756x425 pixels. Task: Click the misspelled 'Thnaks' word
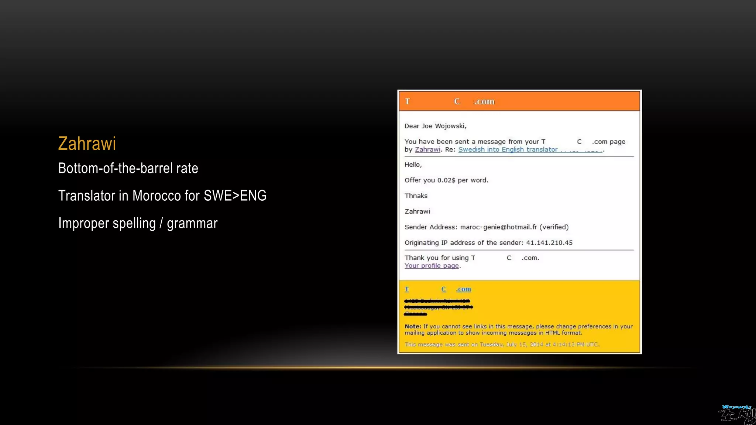(416, 196)
